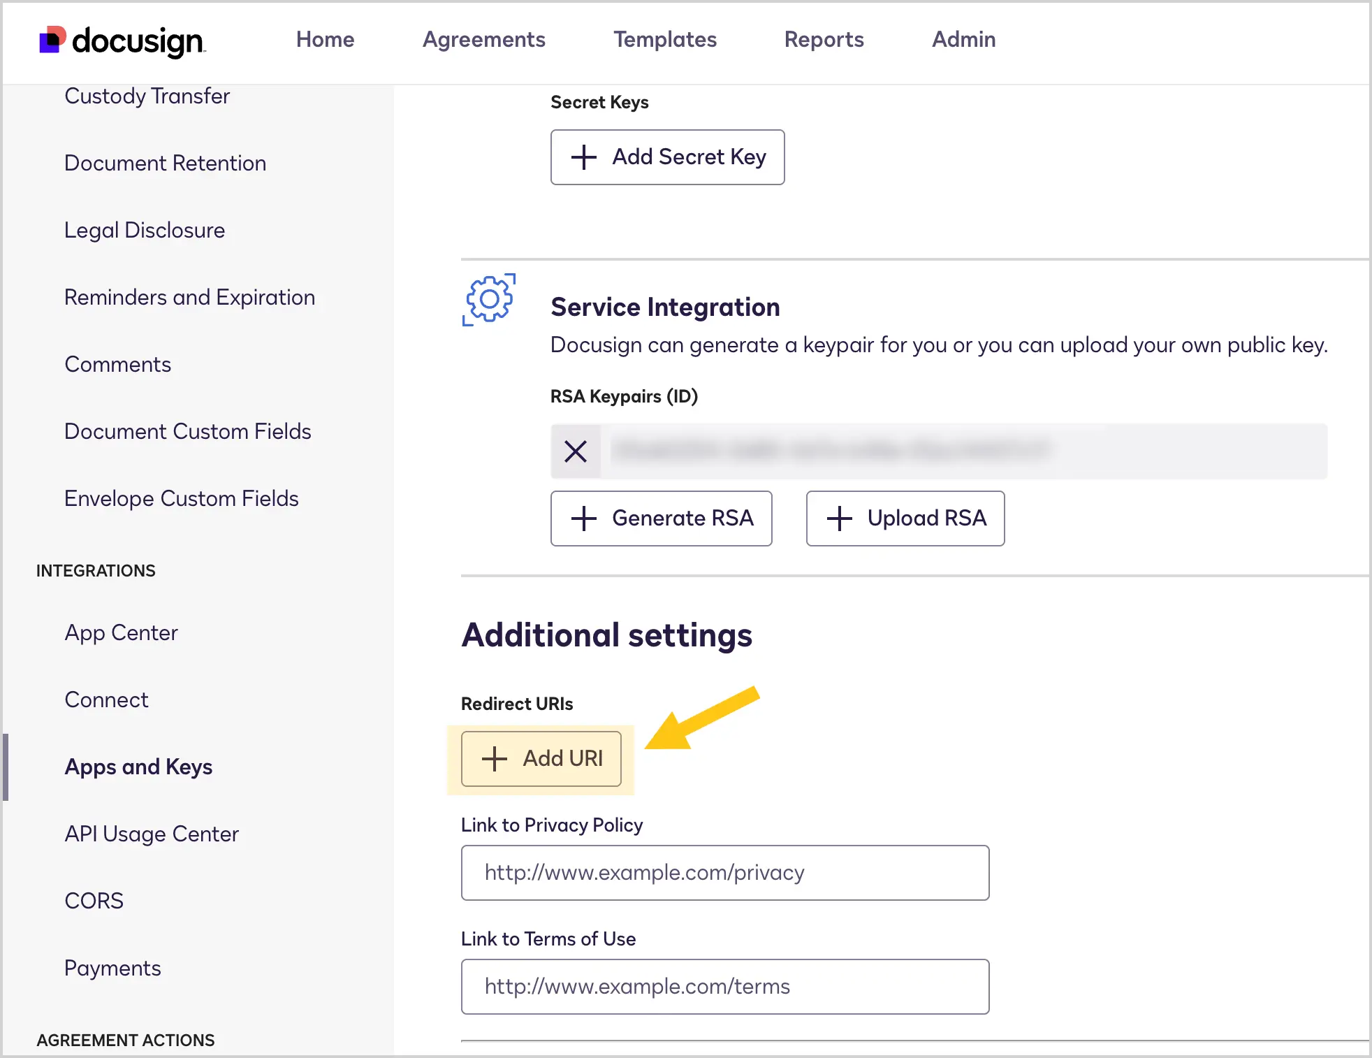
Task: Open Envelope Custom Fields
Action: (x=182, y=499)
